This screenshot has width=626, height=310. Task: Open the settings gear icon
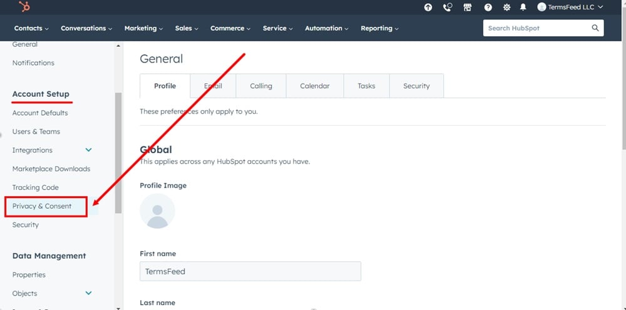pyautogui.click(x=506, y=7)
